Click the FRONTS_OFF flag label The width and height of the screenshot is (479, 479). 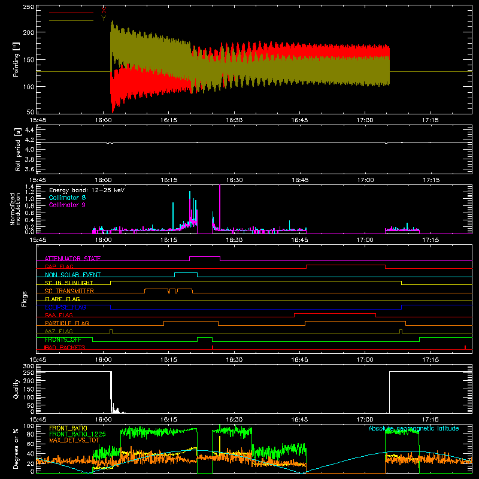point(63,339)
